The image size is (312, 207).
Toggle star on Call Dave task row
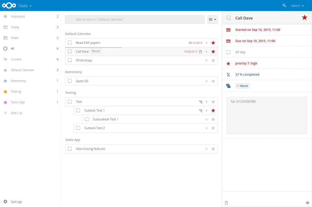coord(213,51)
